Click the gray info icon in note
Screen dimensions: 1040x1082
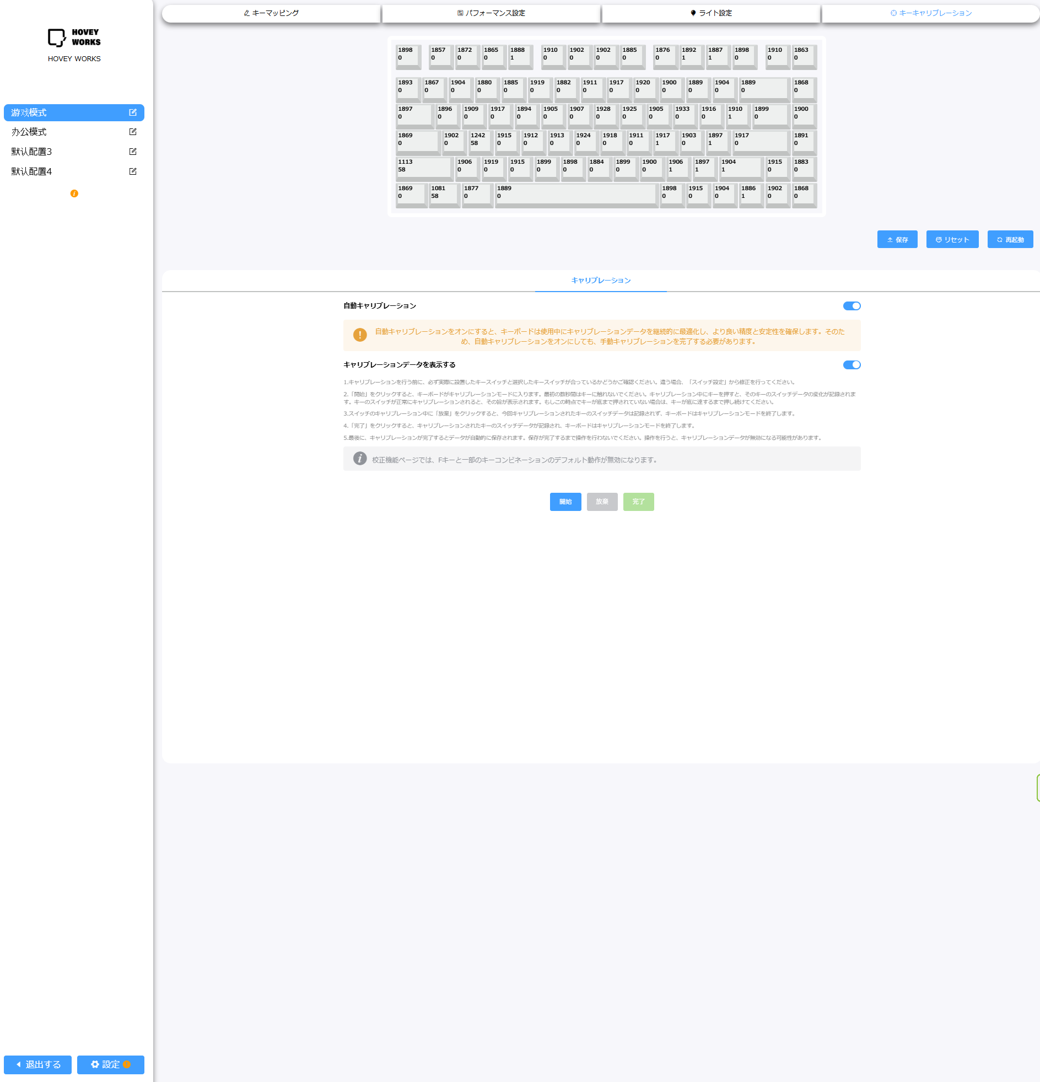tap(360, 459)
